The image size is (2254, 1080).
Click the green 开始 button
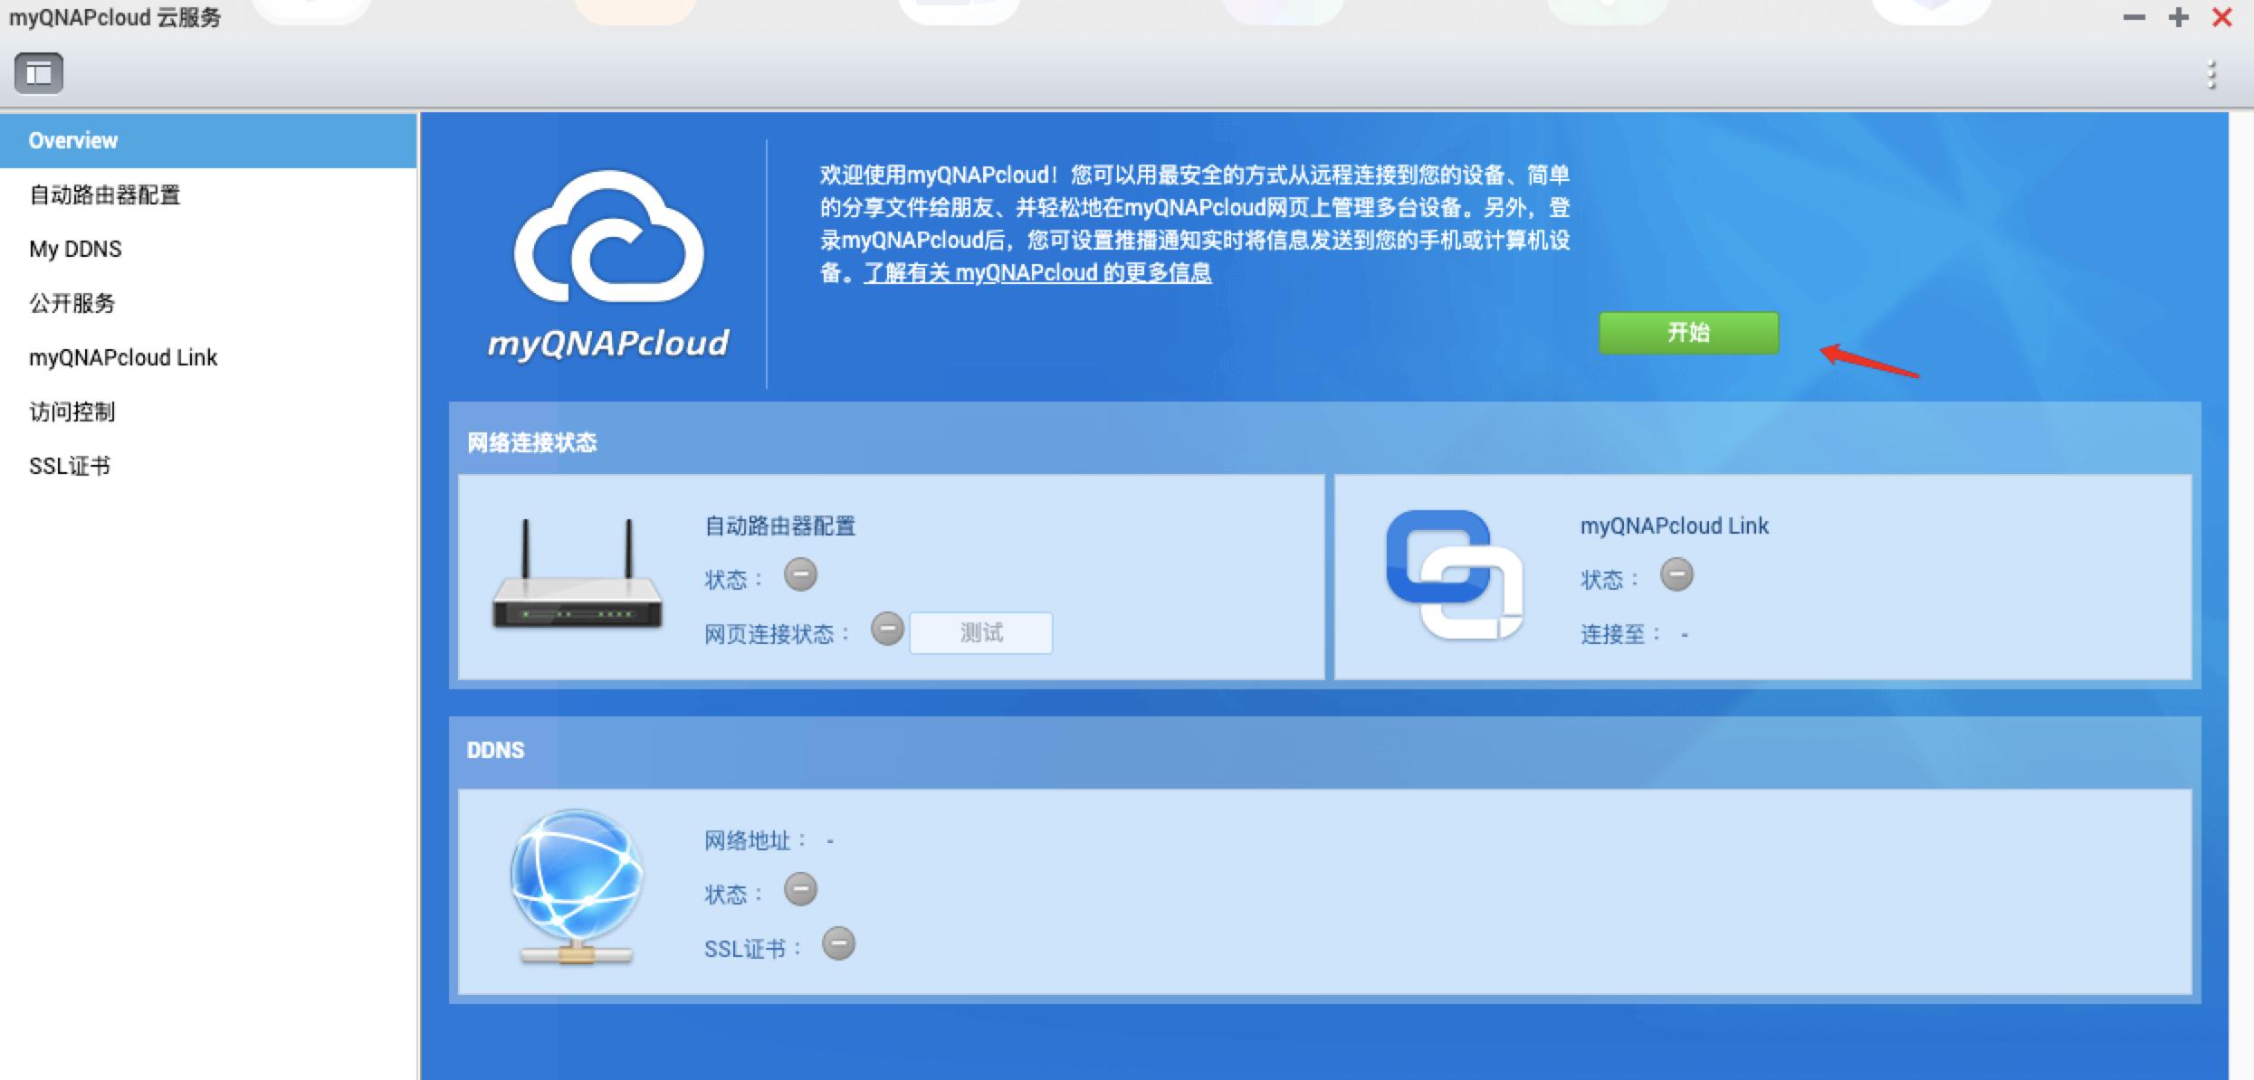1688,333
